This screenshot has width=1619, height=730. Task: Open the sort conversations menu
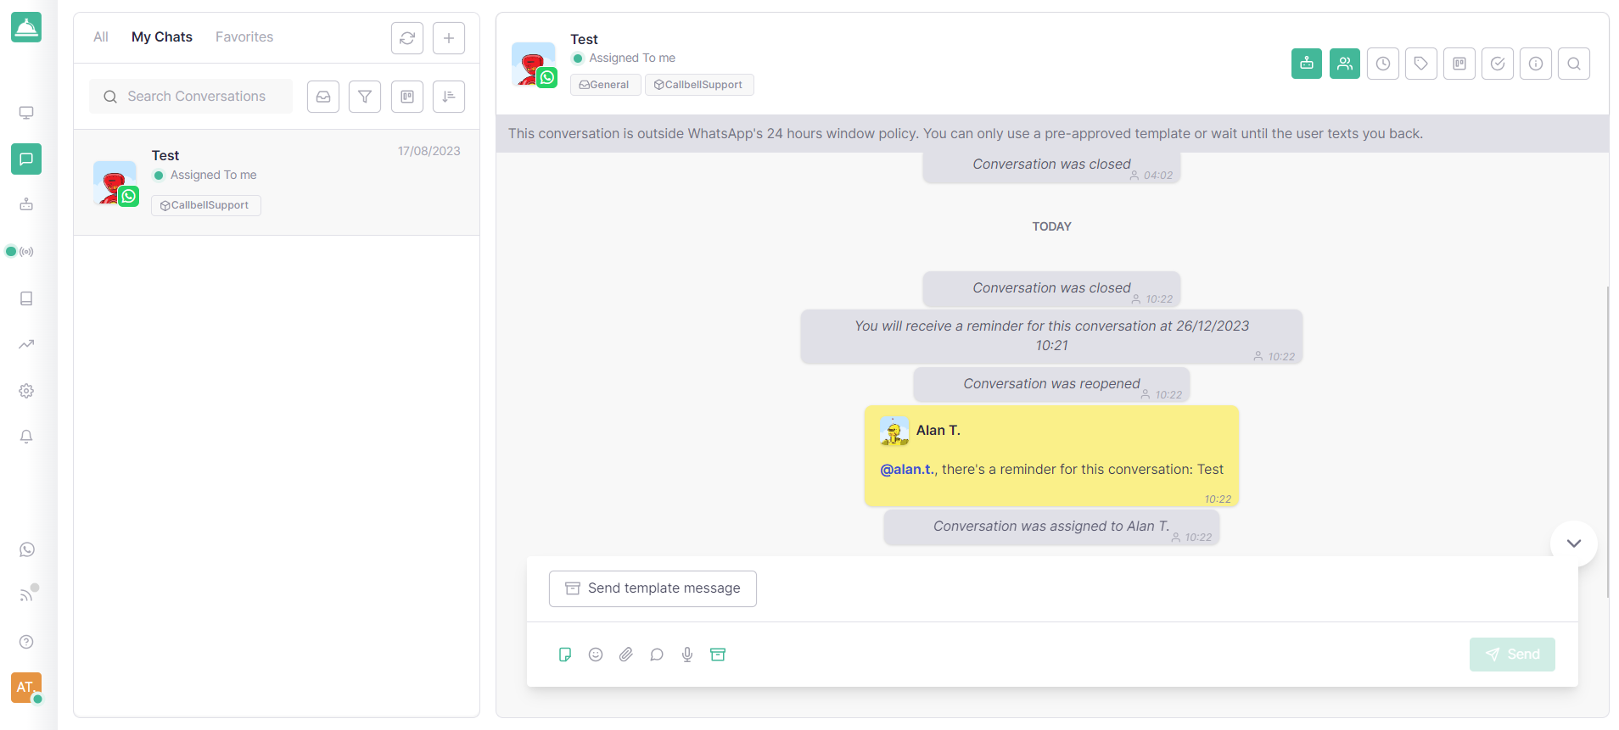[x=449, y=97]
